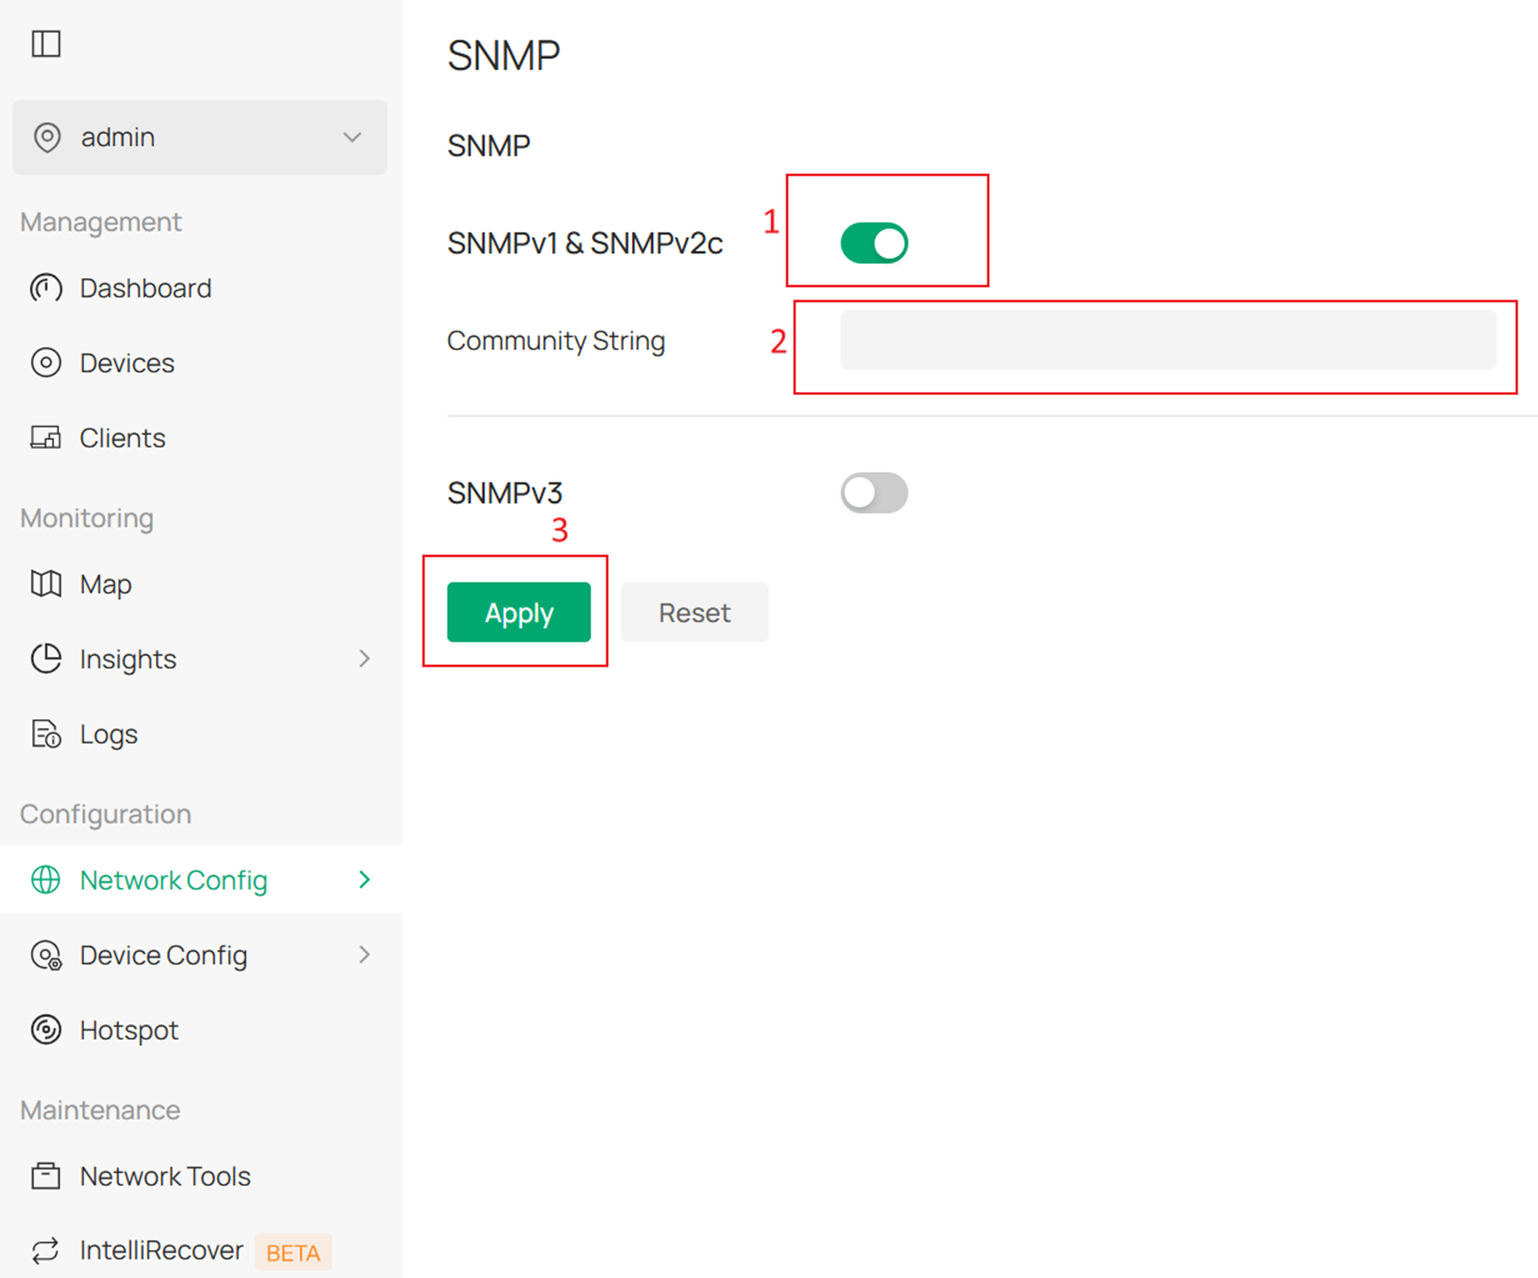Open the Network Config menu
This screenshot has height=1278, width=1538.
click(x=174, y=880)
